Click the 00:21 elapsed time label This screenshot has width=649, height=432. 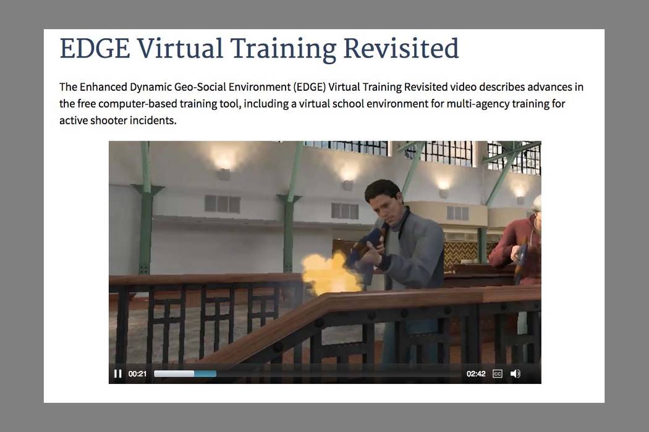tap(137, 374)
